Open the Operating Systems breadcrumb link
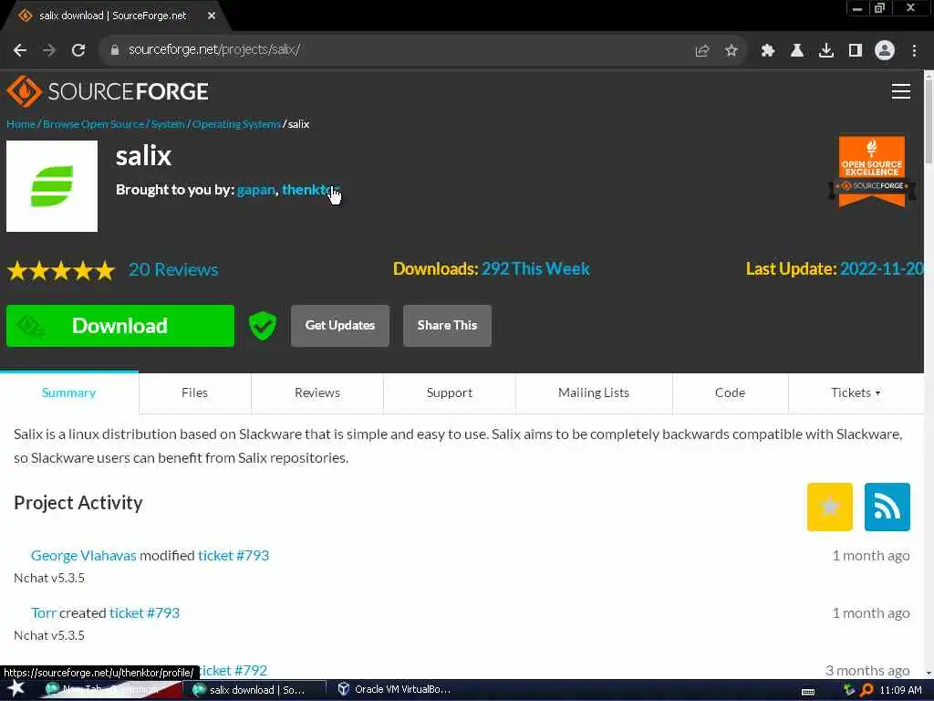Viewport: 934px width, 701px height. (x=236, y=124)
